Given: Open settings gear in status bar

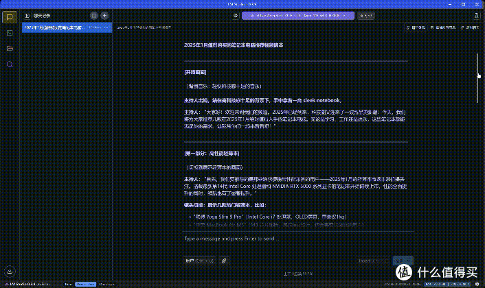Looking at the screenshot, I should tap(477, 285).
